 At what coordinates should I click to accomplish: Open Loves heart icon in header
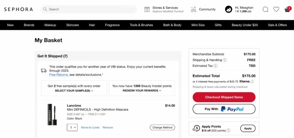(276, 9)
